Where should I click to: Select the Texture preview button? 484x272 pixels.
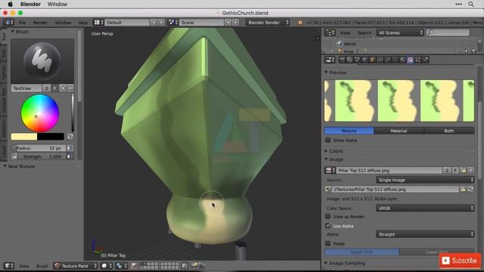(349, 131)
